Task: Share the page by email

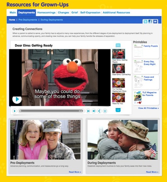Action: [155, 21]
